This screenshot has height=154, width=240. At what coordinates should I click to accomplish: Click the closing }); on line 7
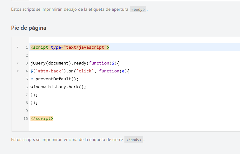[x=34, y=95]
